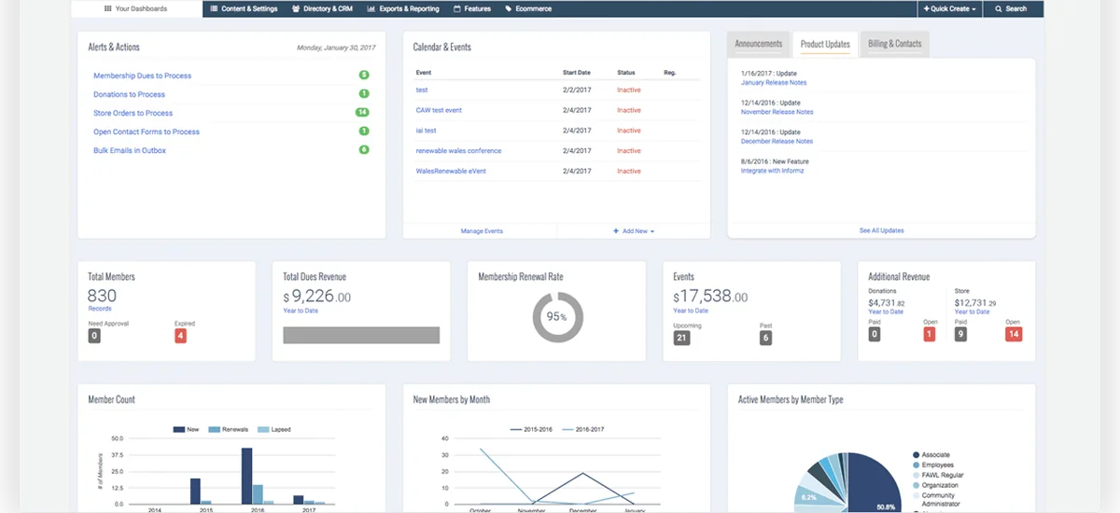Open the Your Dashboards tab

[x=136, y=8]
